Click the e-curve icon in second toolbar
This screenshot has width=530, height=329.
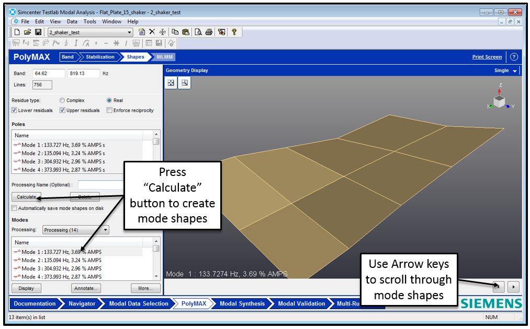(172, 43)
